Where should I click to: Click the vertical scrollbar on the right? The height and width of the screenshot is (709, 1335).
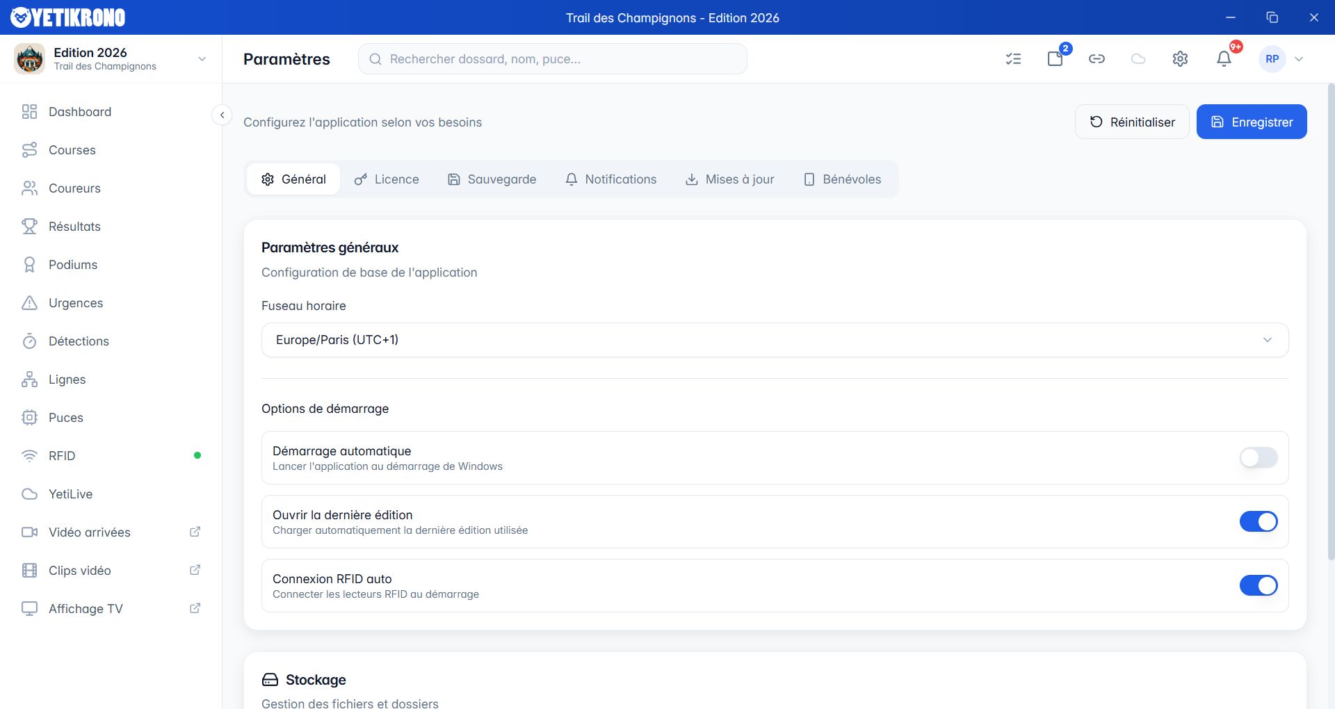(x=1331, y=320)
